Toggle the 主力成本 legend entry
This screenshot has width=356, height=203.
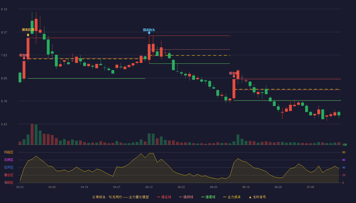point(232,197)
